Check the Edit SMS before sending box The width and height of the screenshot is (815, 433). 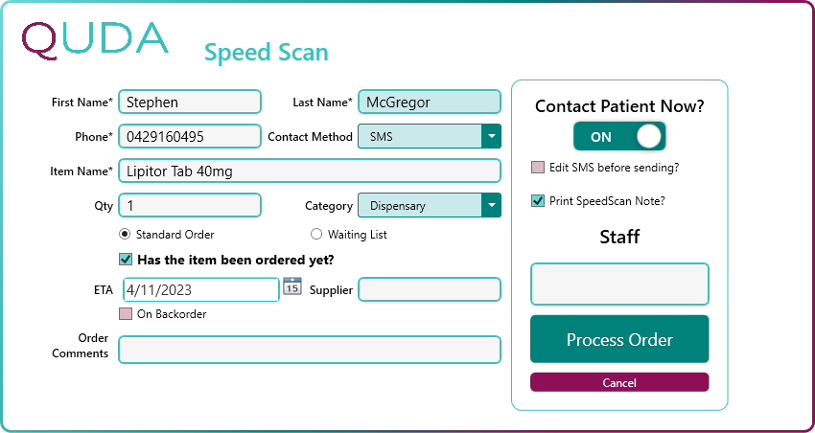click(538, 168)
